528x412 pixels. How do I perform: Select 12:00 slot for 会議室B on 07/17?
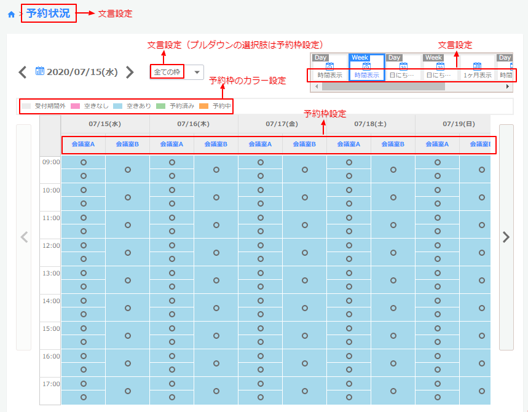(x=304, y=252)
